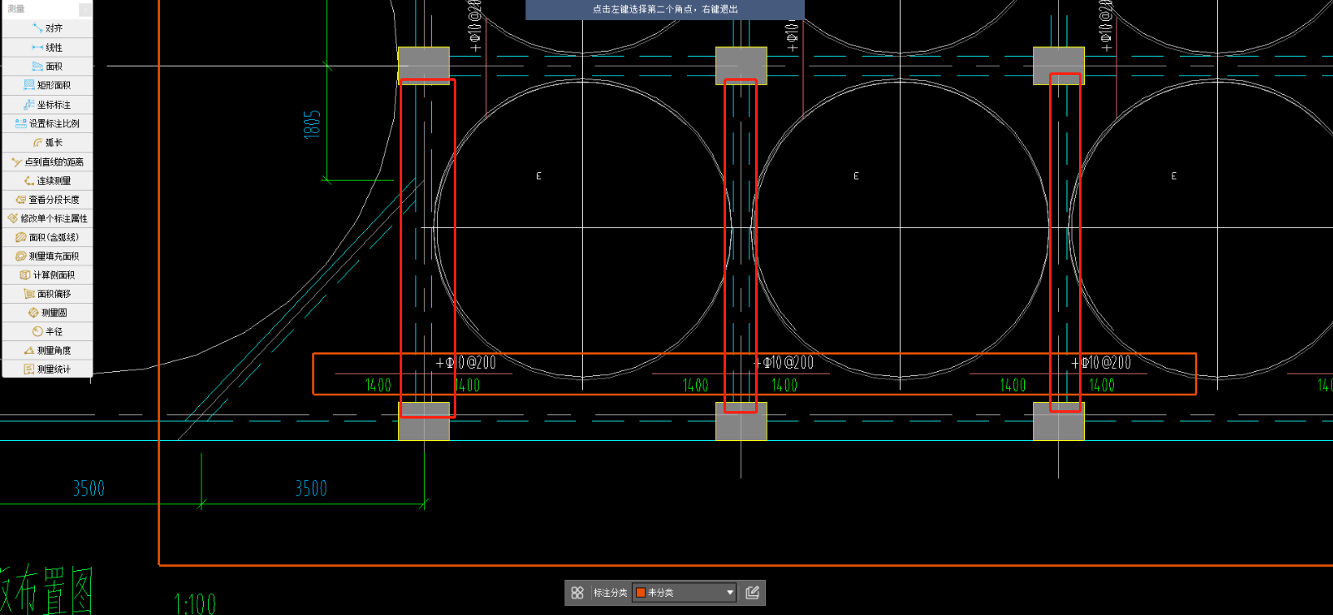The image size is (1333, 615).
Task: Click the 1805 vertical dimension text
Action: click(311, 124)
